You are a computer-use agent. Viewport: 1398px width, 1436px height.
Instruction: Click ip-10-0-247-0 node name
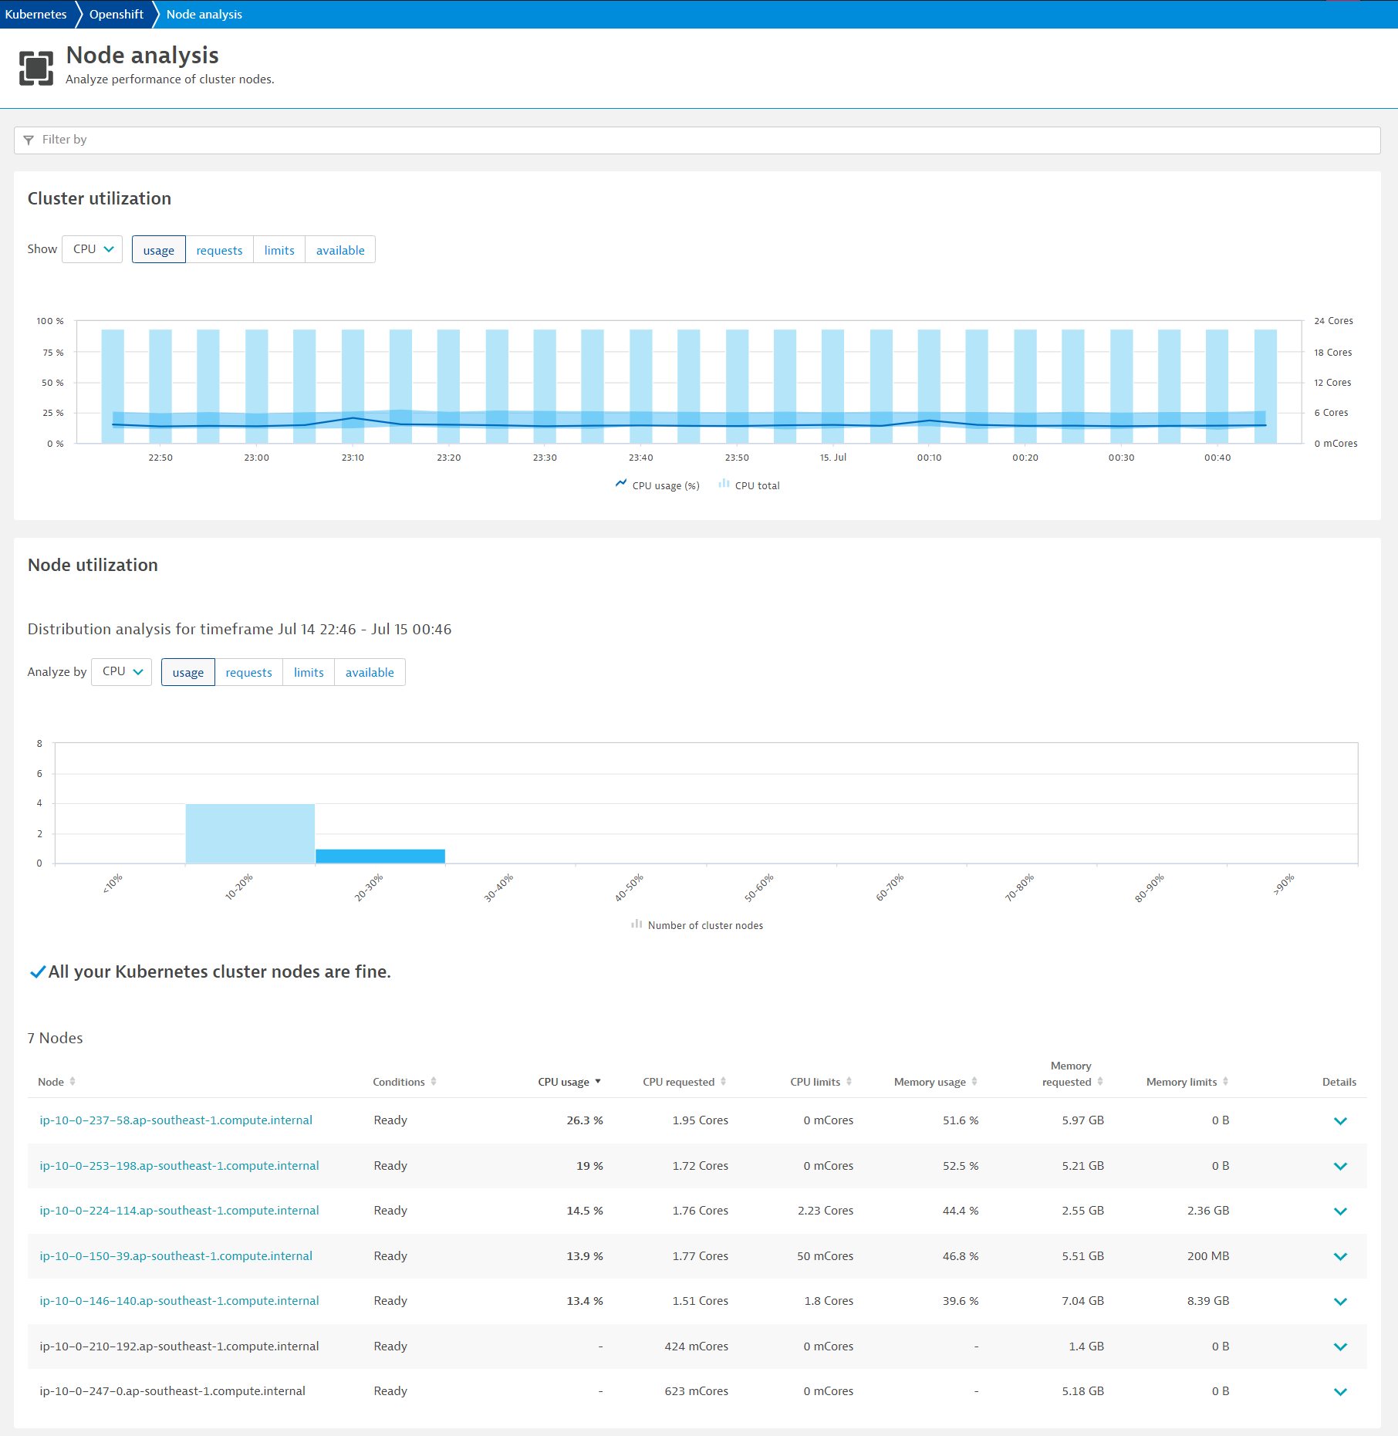click(x=172, y=1391)
